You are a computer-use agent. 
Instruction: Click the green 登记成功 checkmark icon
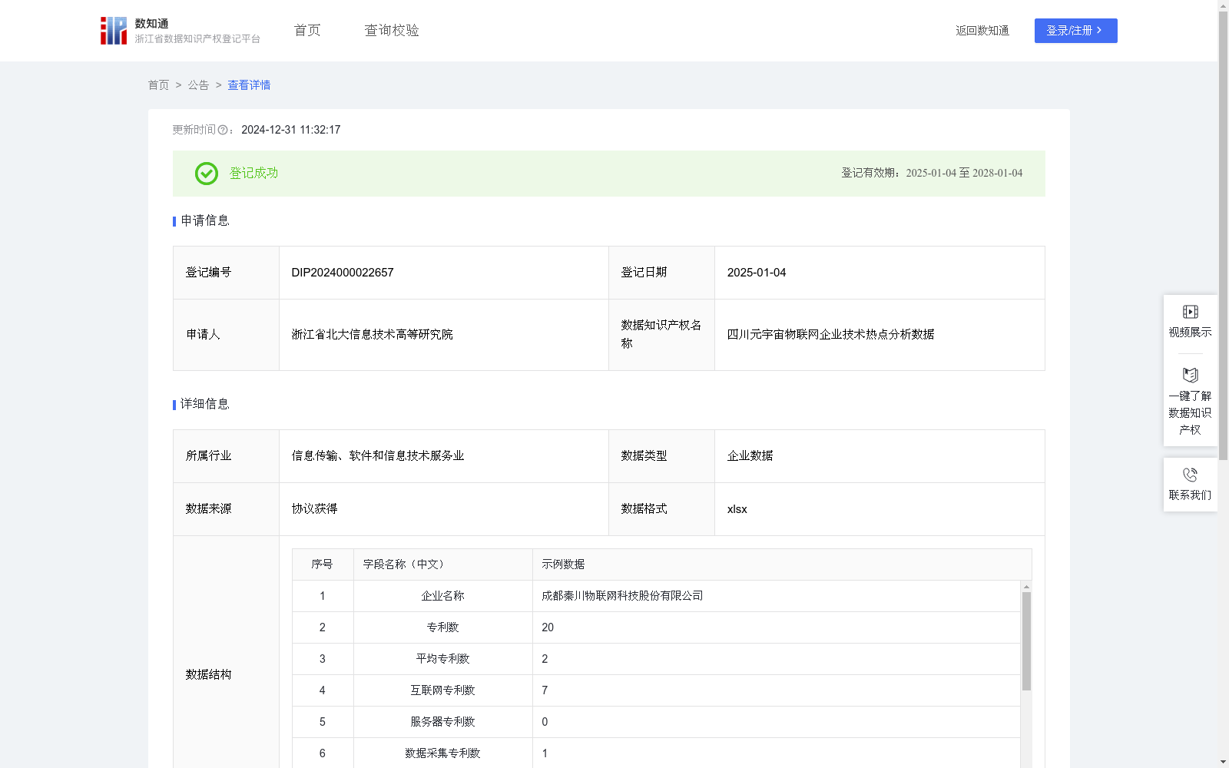206,174
